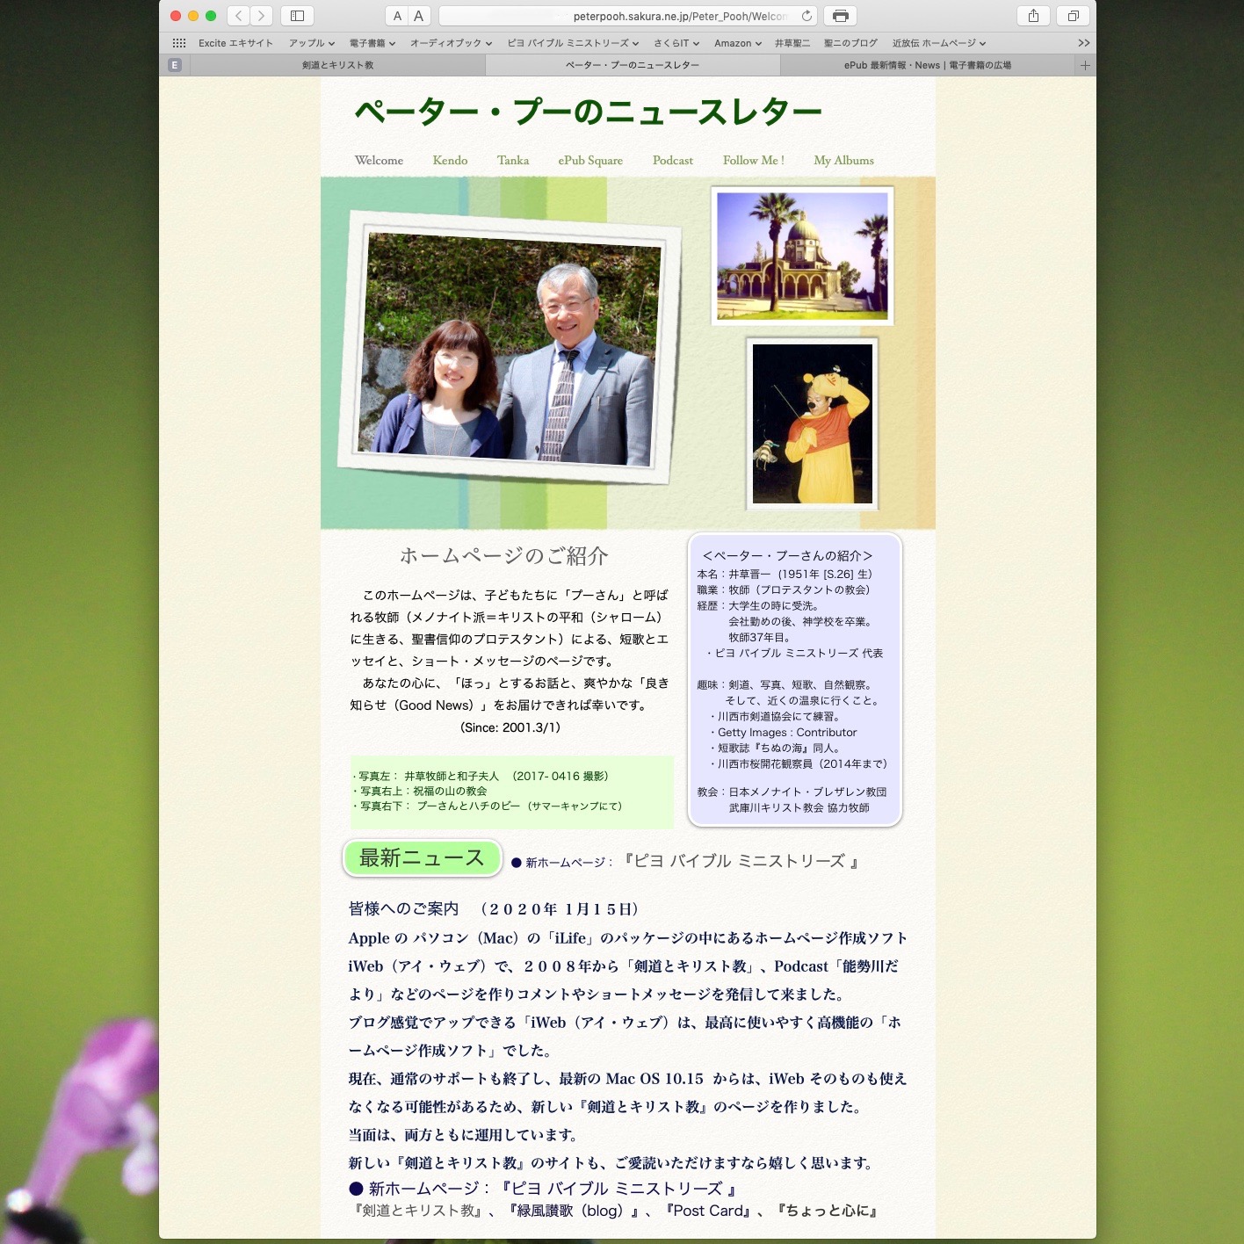Open the Podcast navigation link
1244x1244 pixels.
673,160
